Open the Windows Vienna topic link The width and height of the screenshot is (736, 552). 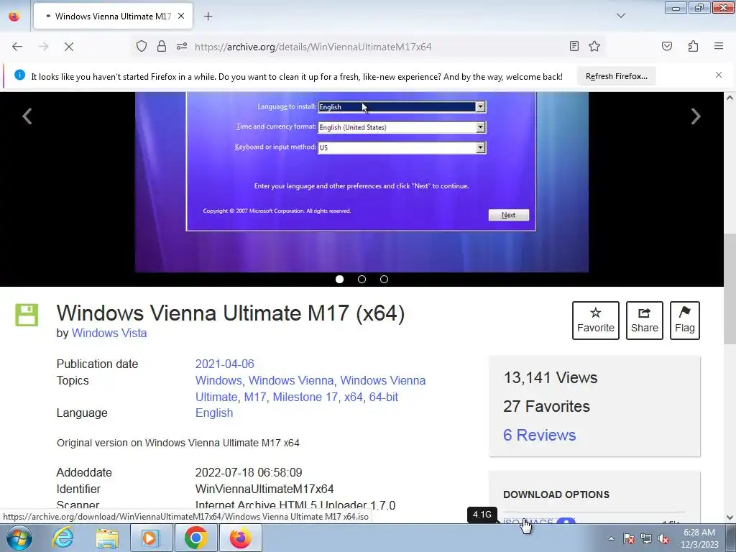tap(291, 380)
